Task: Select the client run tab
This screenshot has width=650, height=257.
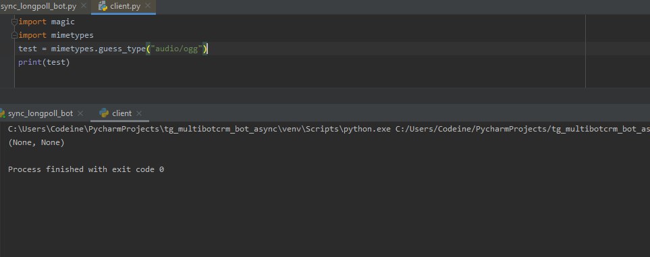Action: (121, 113)
